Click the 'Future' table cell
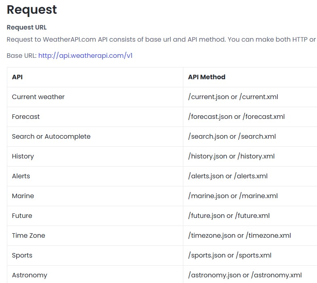The image size is (317, 283). (x=95, y=216)
